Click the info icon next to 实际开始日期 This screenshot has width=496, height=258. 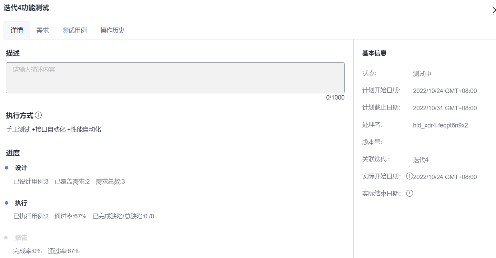[409, 176]
